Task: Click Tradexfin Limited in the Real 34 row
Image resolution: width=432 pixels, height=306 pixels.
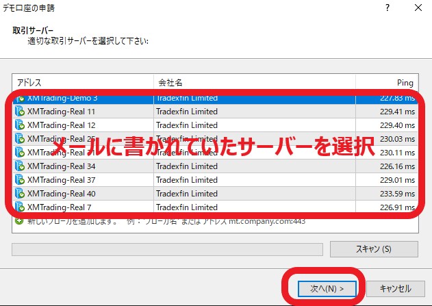Action: tap(187, 166)
